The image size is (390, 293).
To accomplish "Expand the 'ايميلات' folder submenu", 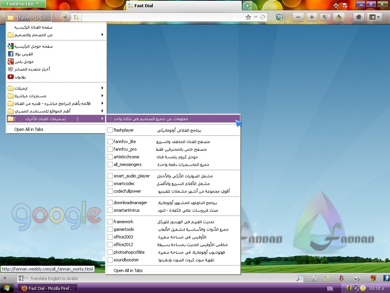I will 56,88.
